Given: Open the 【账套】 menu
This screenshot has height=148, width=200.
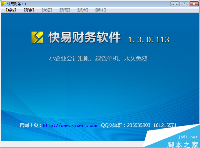Looking at the screenshot, I should coord(29,10).
